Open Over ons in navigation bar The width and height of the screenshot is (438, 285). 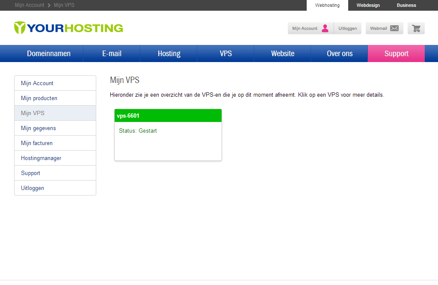(339, 53)
